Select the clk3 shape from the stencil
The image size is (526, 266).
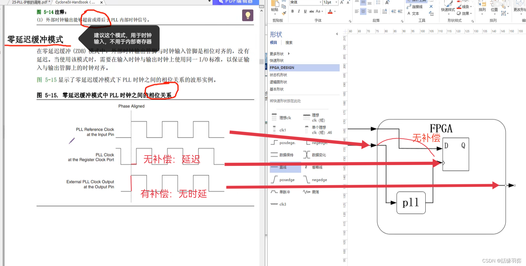[278, 204]
